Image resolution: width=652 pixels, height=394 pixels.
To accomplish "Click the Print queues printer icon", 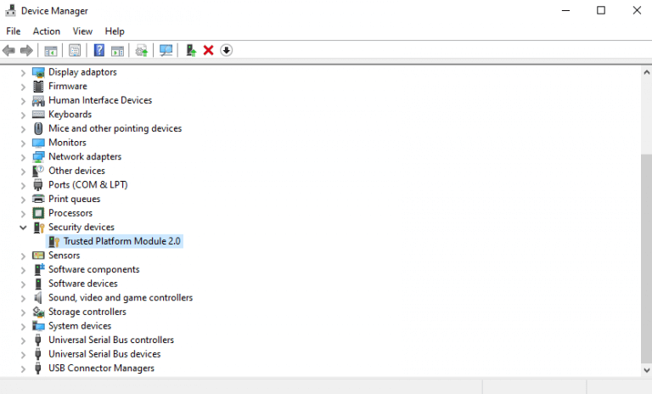I will click(38, 199).
